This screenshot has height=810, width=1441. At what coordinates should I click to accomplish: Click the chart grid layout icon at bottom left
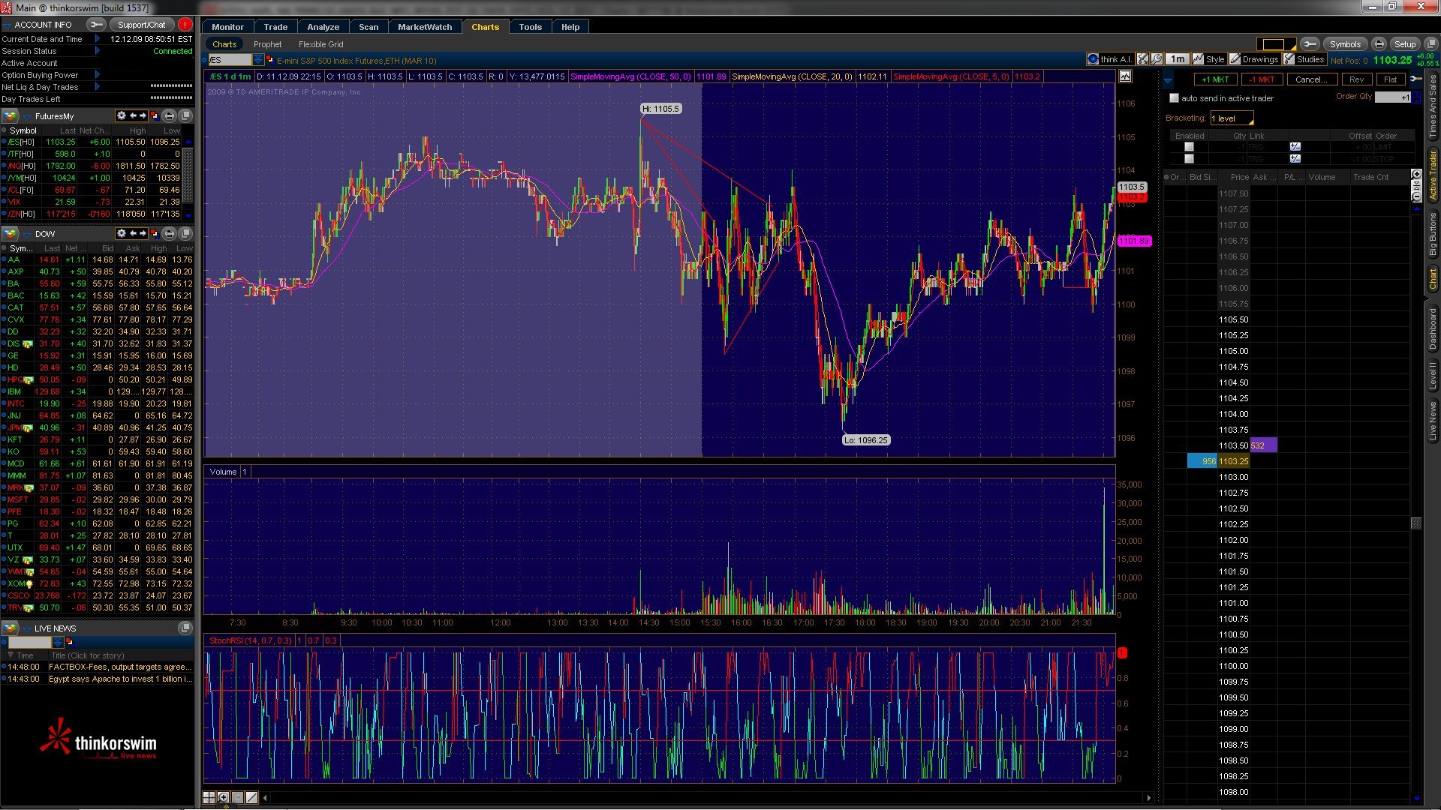coord(209,797)
